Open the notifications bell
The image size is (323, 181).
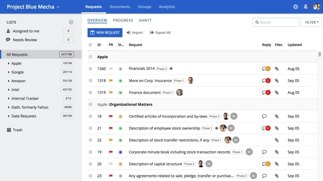(x=306, y=7)
